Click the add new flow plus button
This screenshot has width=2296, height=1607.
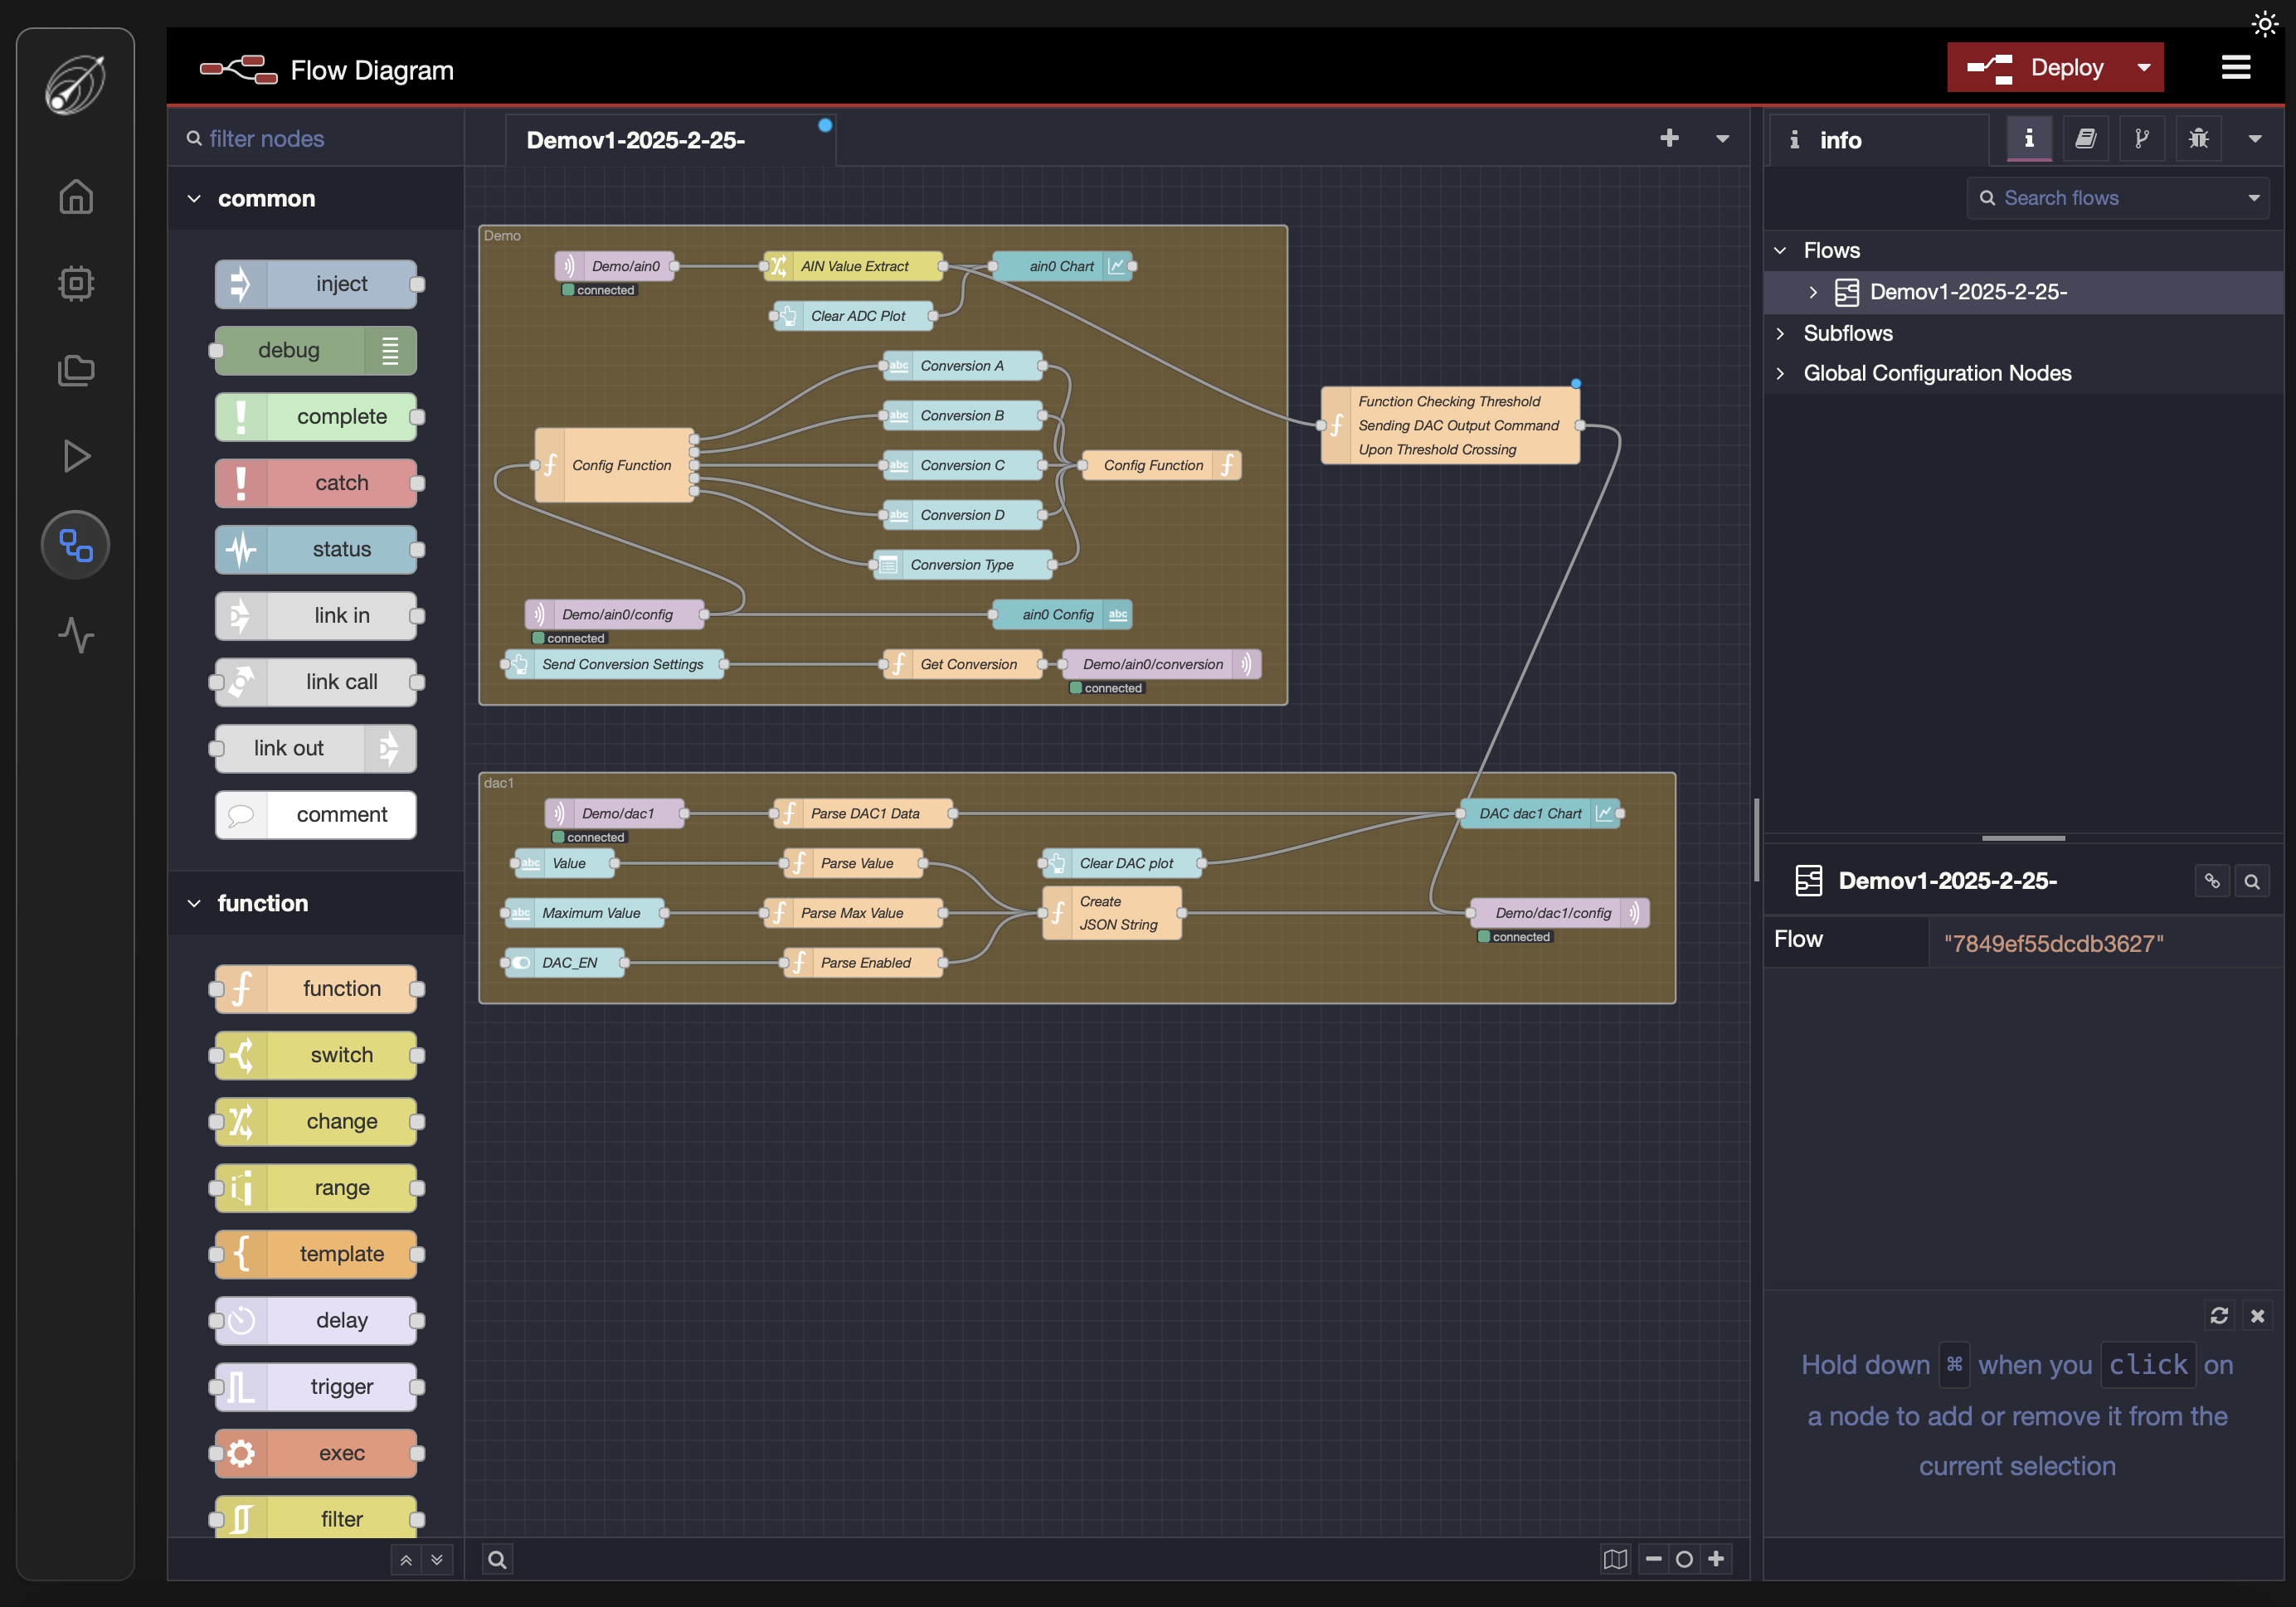tap(1669, 138)
